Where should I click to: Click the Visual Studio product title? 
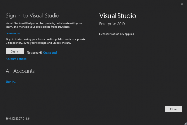[x=118, y=16]
